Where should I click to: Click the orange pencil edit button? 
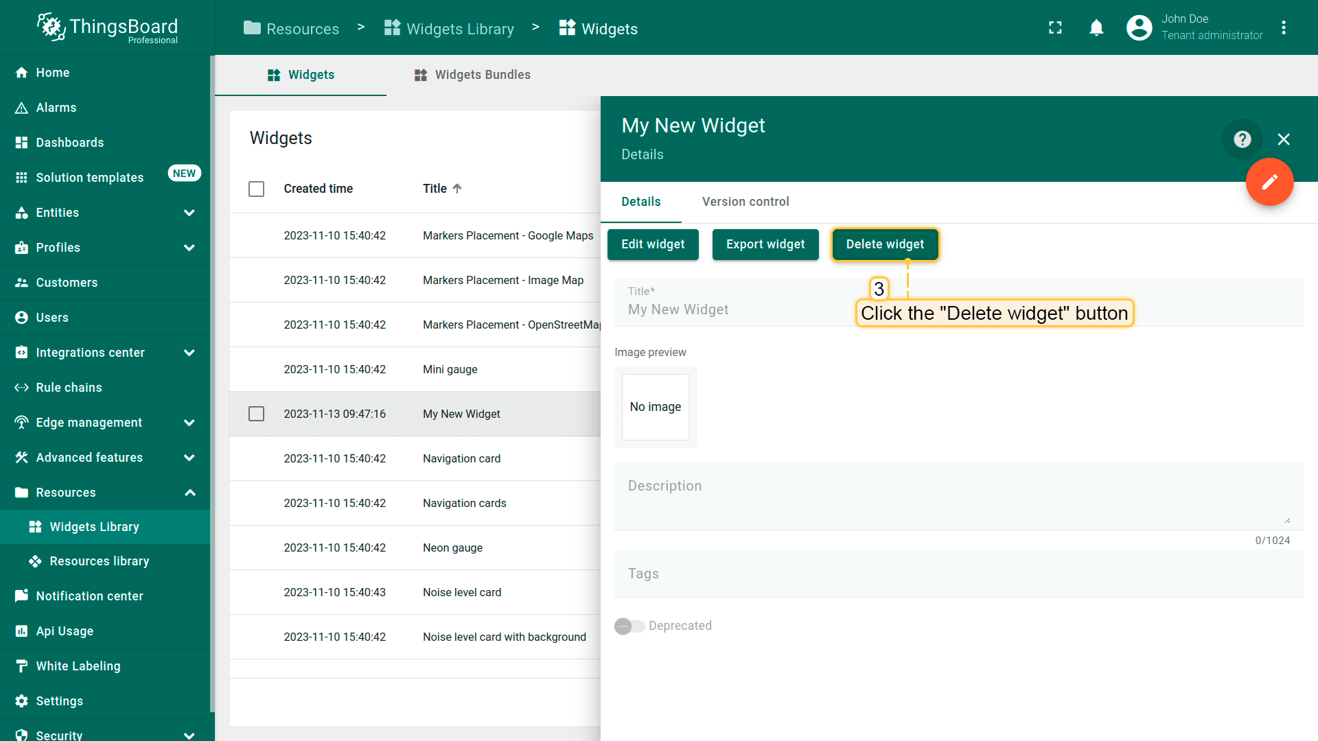[x=1269, y=182]
